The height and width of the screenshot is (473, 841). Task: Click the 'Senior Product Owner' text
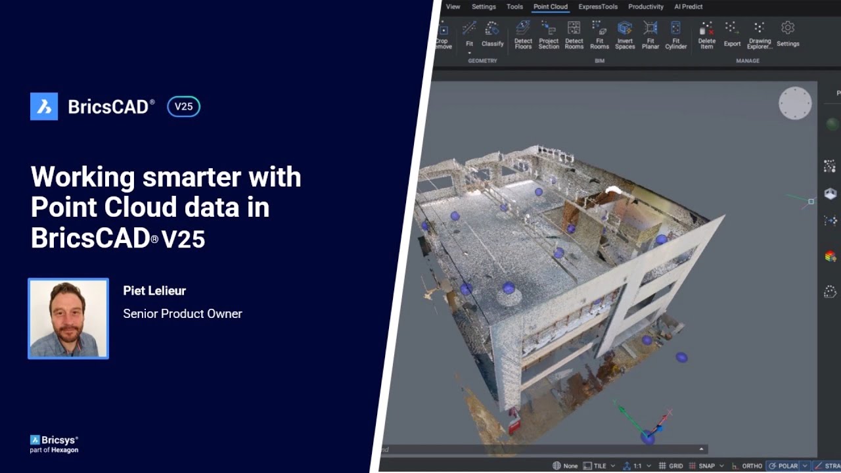click(183, 313)
